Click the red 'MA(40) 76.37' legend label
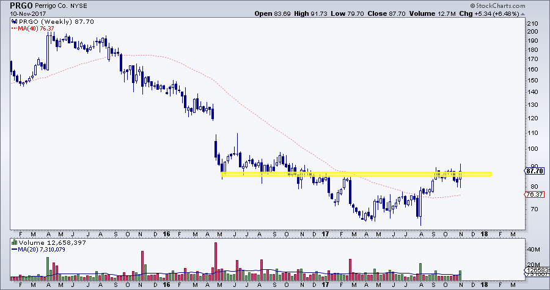This screenshot has height=290, width=550. tap(37, 28)
